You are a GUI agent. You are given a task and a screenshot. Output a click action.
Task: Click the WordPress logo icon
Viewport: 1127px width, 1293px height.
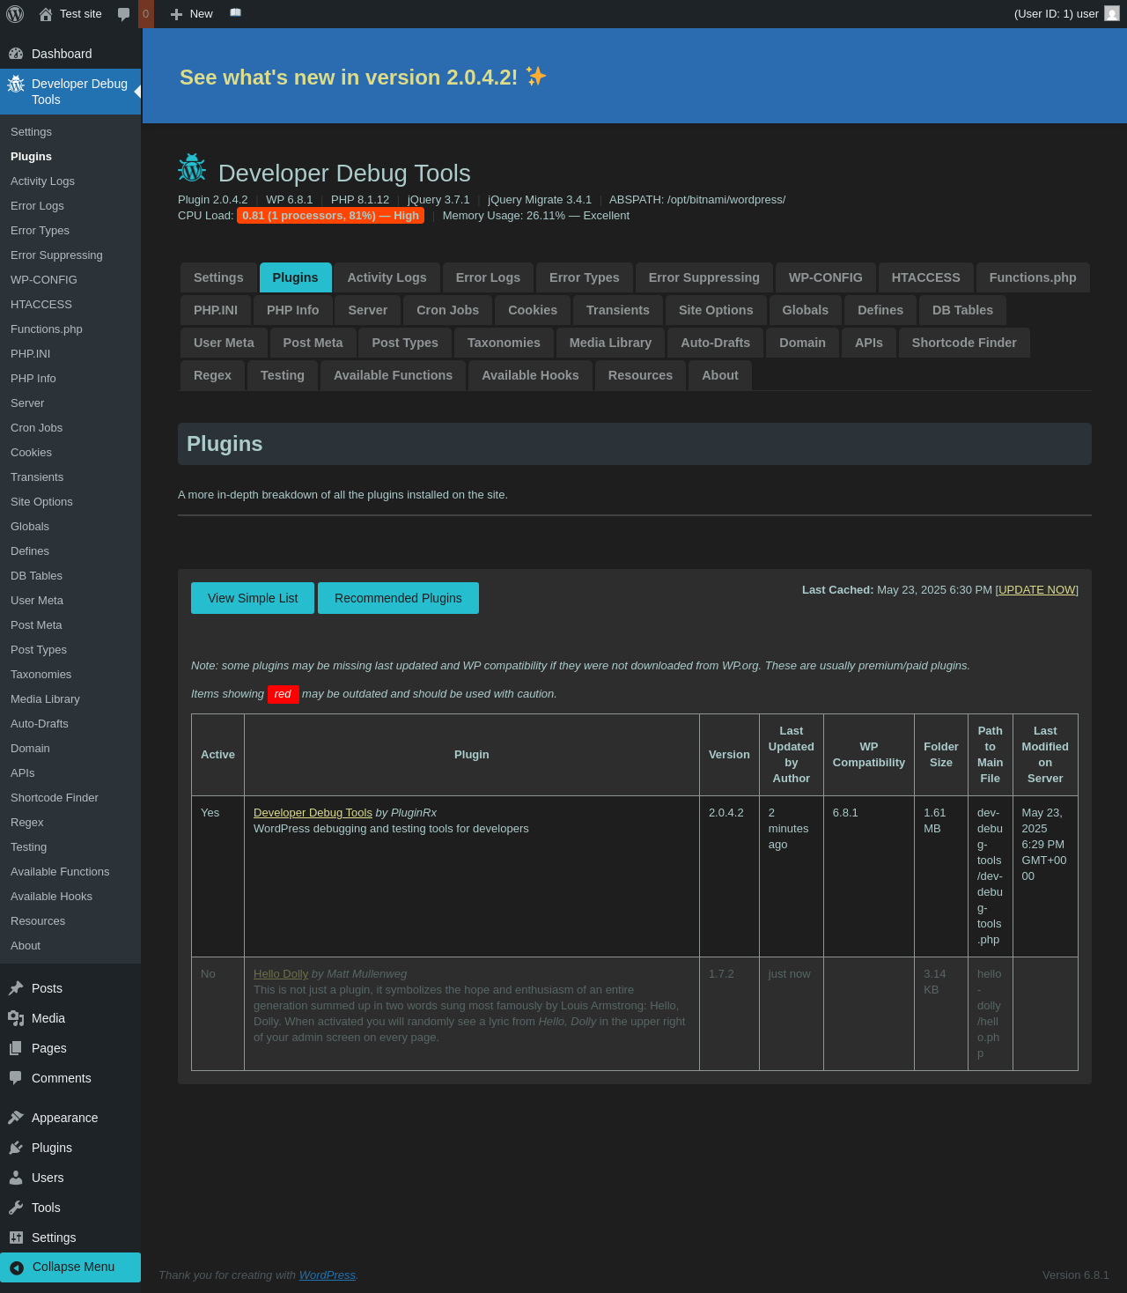click(x=15, y=14)
